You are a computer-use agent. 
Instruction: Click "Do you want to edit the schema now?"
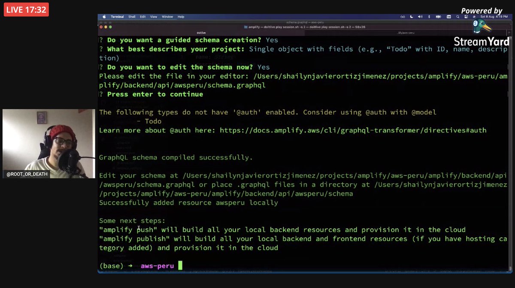[x=180, y=67]
